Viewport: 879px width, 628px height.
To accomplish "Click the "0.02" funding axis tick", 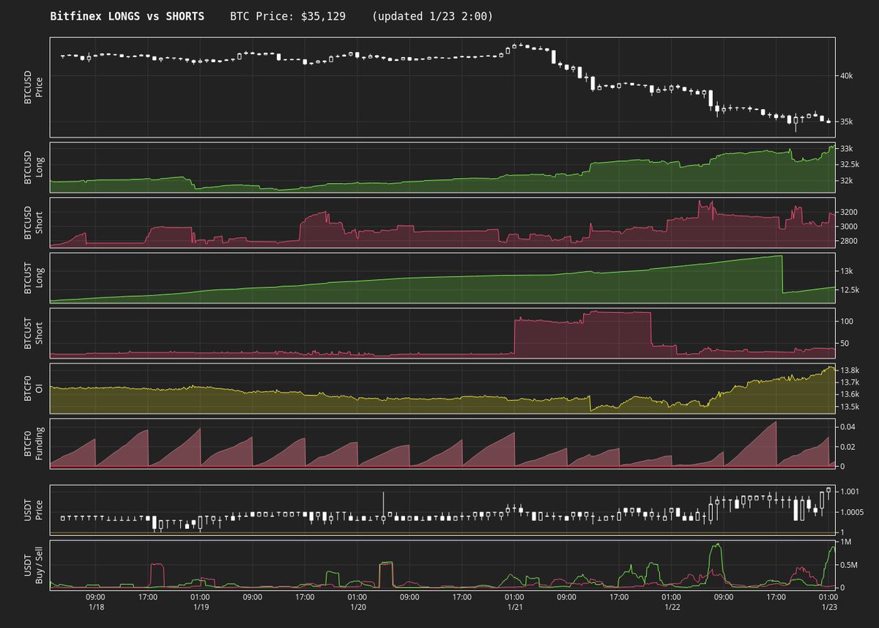I will point(848,446).
